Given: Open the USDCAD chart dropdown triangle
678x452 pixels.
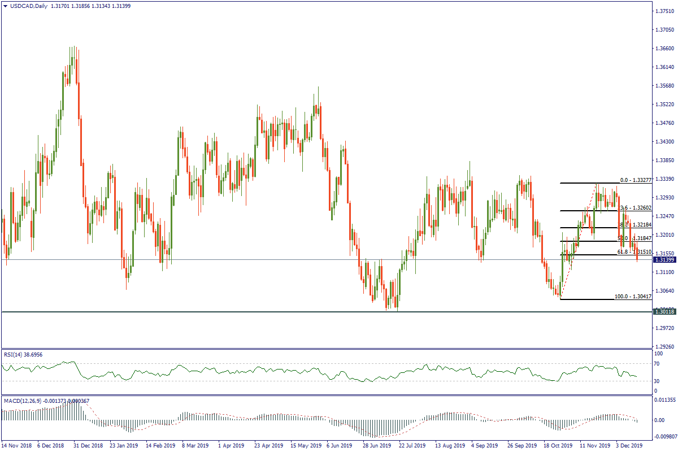Looking at the screenshot, I should point(6,6).
